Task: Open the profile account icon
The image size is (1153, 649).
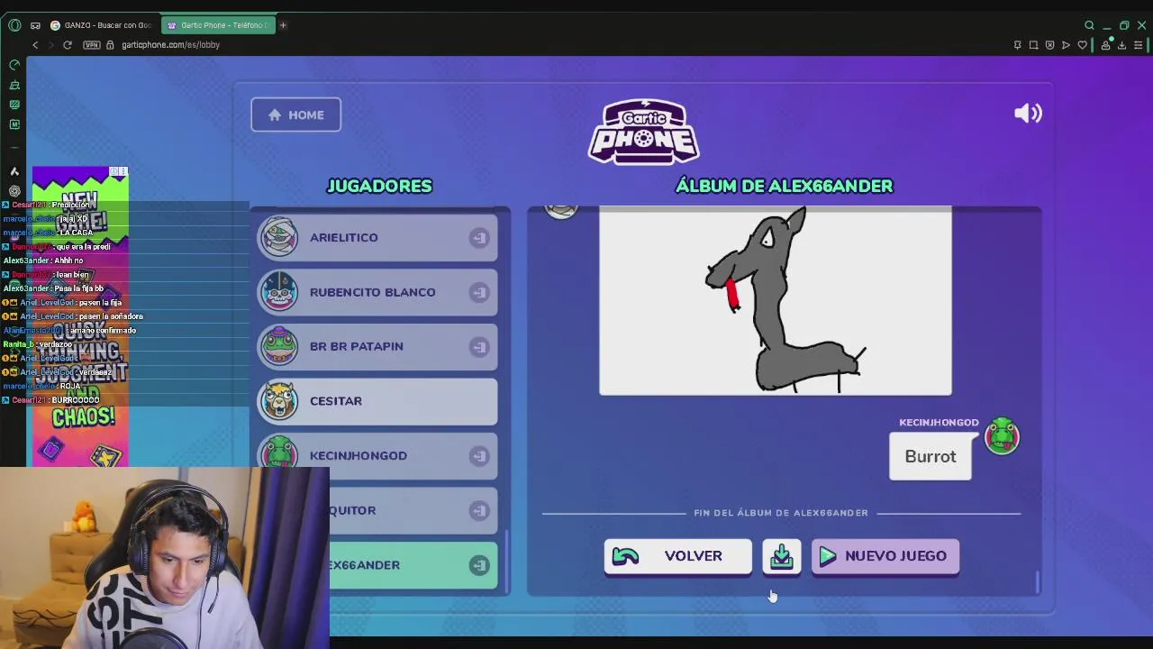Action: pos(1105,45)
